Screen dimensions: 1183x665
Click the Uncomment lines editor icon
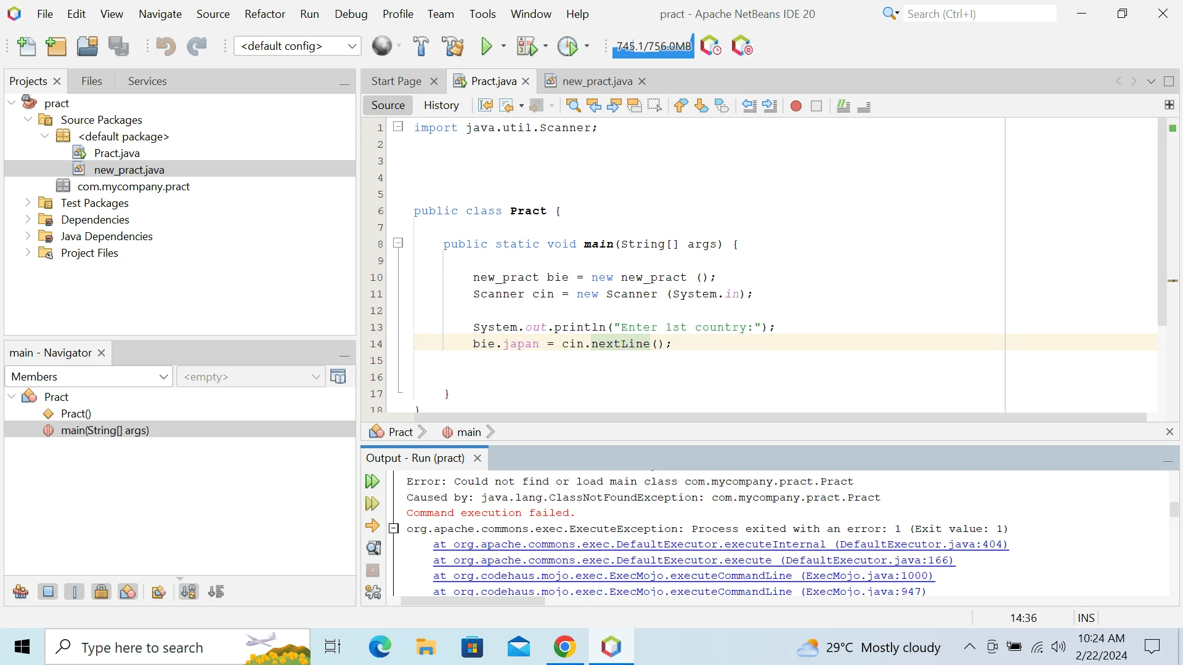tap(864, 106)
